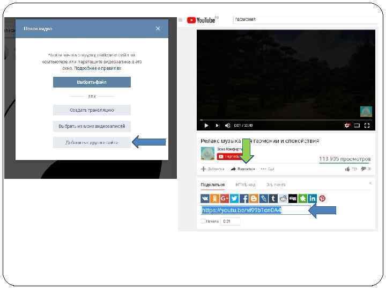Open the 'Подробнее о правилах' link
386x290 pixels.
point(98,68)
